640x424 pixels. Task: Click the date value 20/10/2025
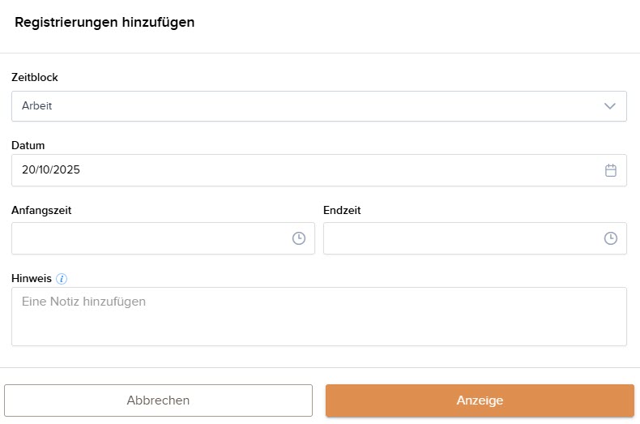[x=51, y=170]
